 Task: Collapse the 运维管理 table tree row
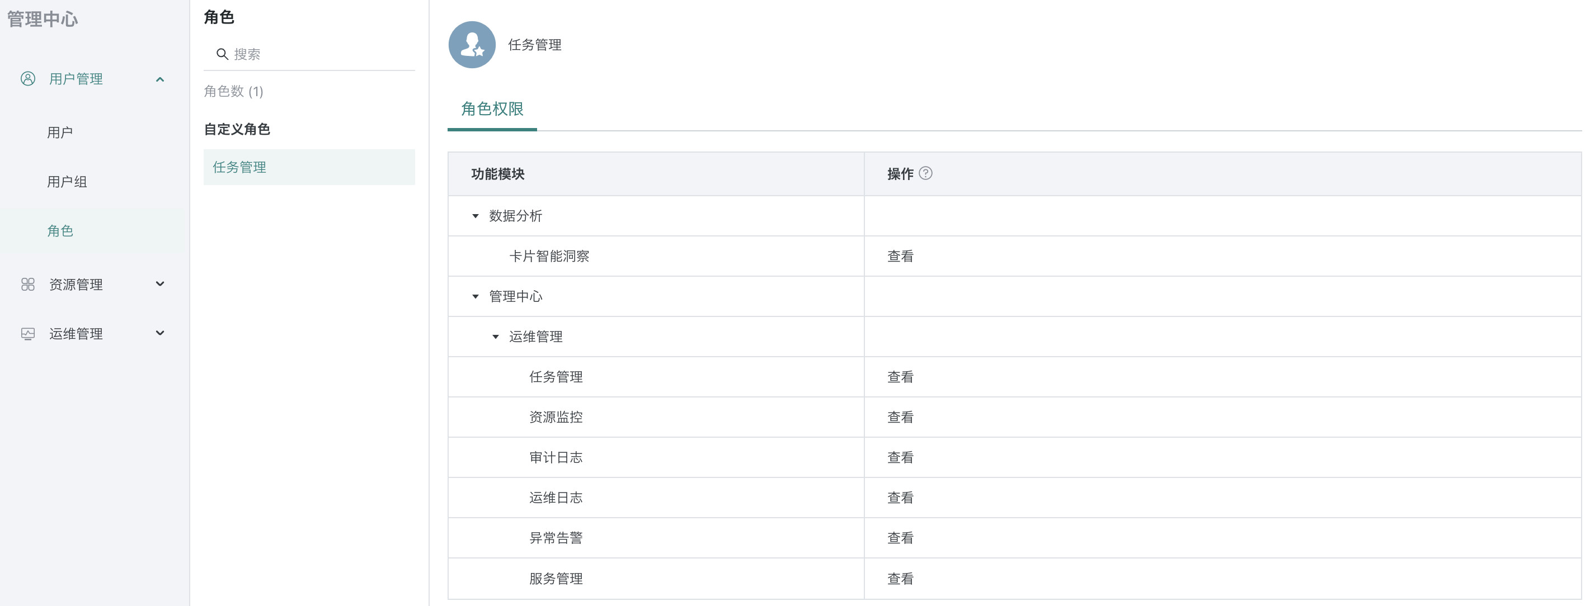pyautogui.click(x=495, y=337)
